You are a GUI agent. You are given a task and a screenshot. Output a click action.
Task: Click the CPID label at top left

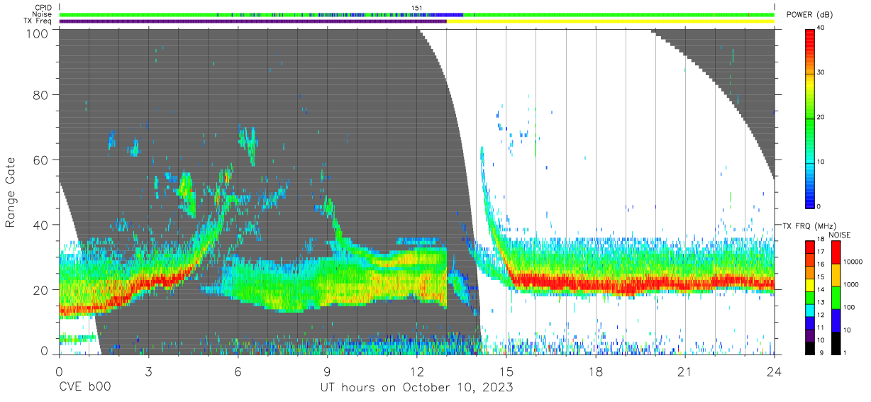coord(43,8)
